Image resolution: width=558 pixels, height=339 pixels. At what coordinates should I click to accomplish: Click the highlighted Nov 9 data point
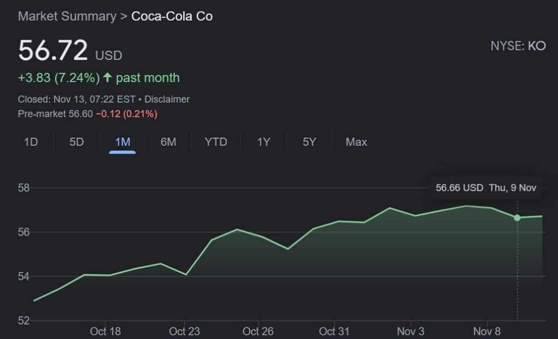[x=517, y=218]
